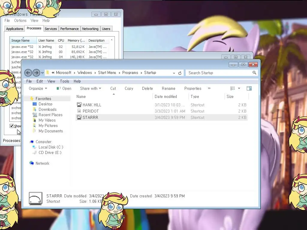
Task: Click Copy in the toolbar
Action: click(129, 88)
